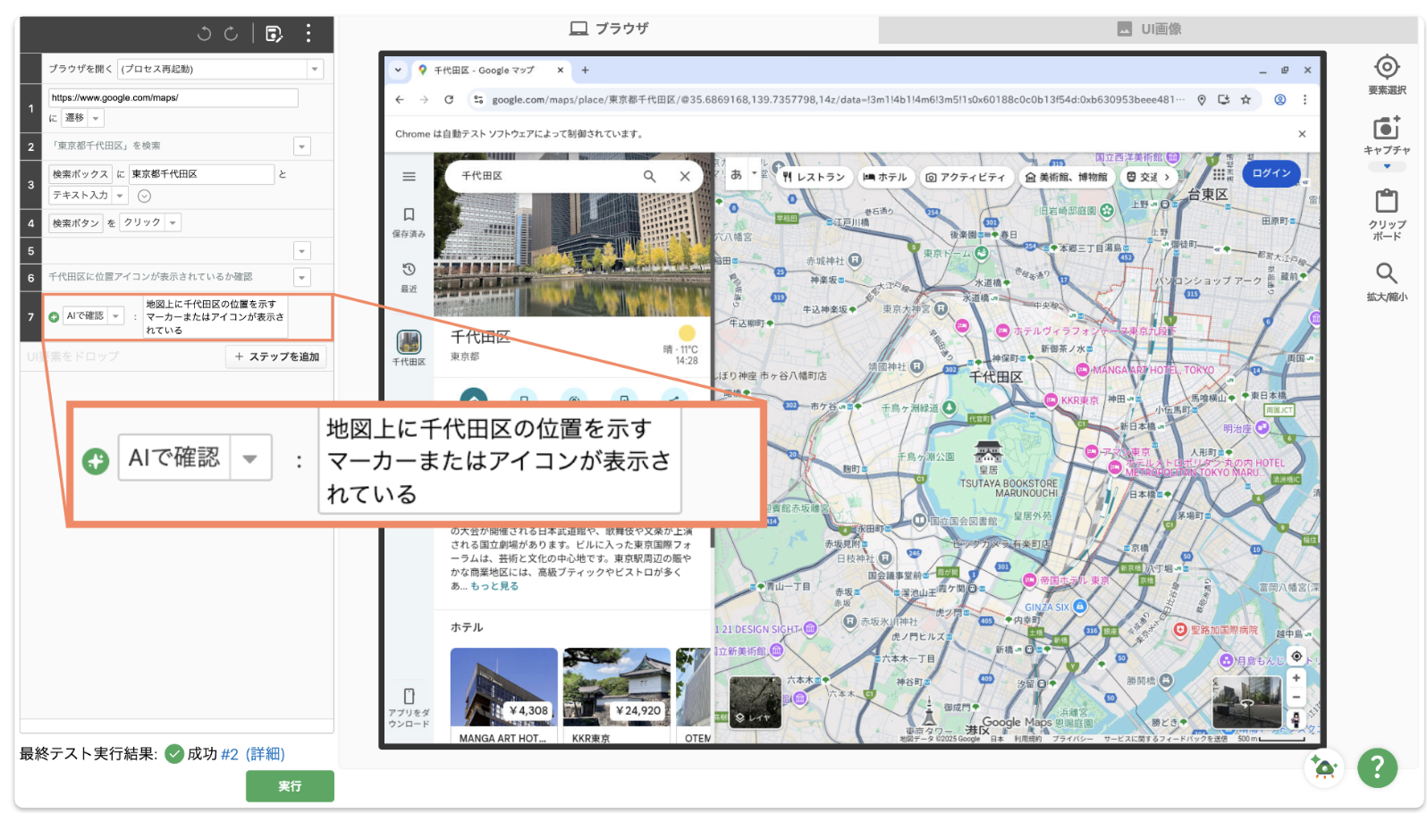Undo the last step edit

click(204, 34)
